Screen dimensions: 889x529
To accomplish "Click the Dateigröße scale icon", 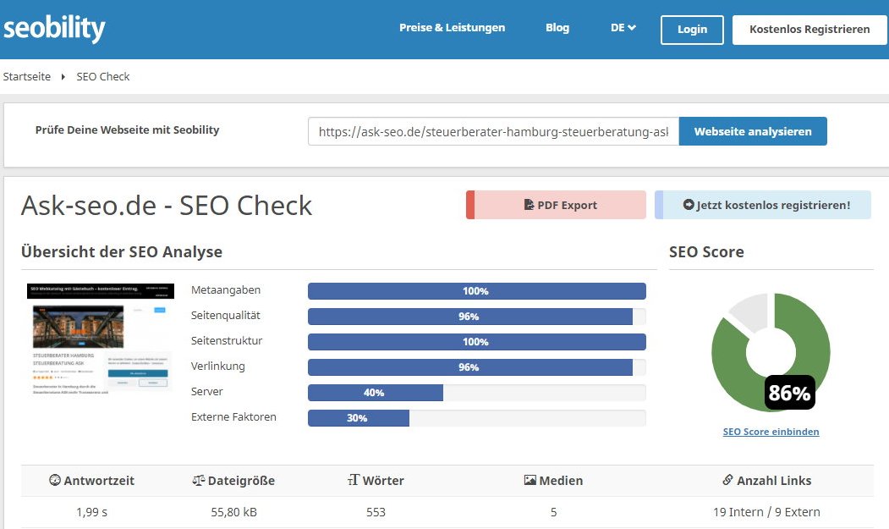I will coord(199,480).
